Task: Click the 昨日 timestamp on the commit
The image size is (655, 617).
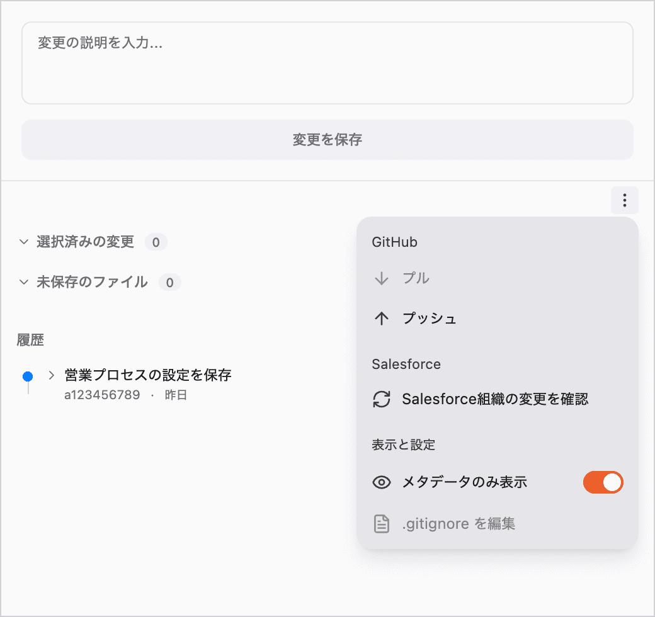Action: click(x=176, y=395)
